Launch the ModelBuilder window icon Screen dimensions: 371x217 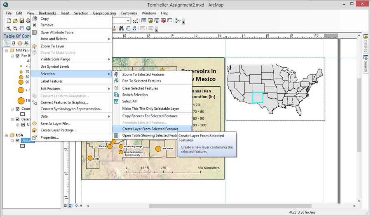178,21
